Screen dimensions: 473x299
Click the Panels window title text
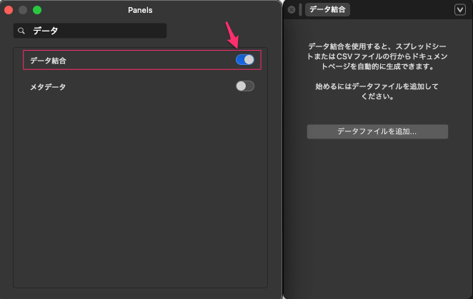point(140,10)
